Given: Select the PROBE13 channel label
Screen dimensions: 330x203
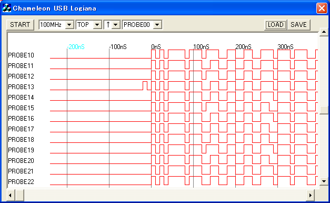Looking at the screenshot, I should [21, 87].
